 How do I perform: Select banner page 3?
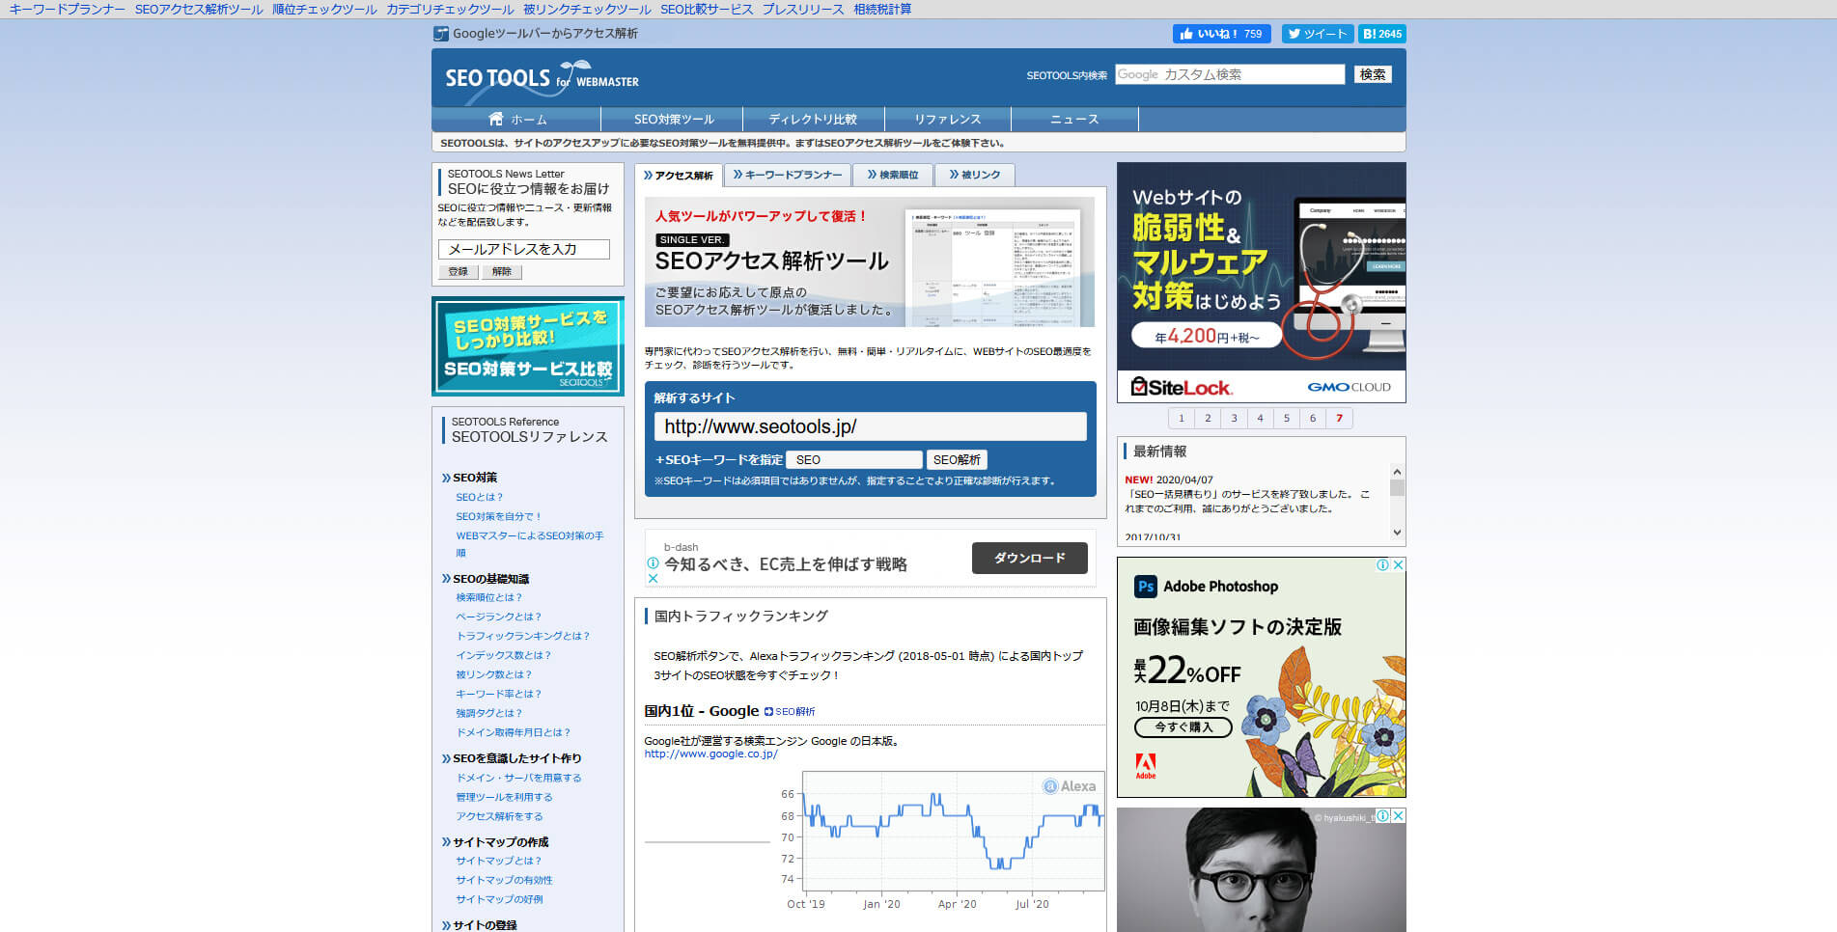tap(1234, 418)
